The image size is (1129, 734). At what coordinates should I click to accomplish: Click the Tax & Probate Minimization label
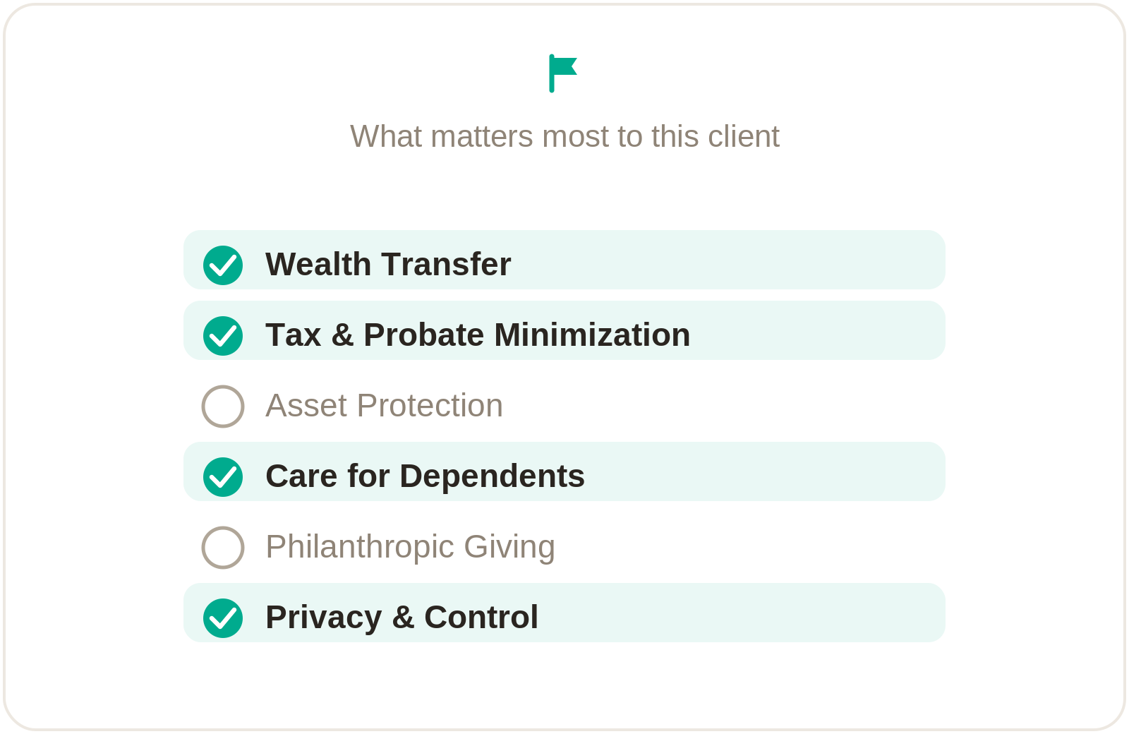478,335
